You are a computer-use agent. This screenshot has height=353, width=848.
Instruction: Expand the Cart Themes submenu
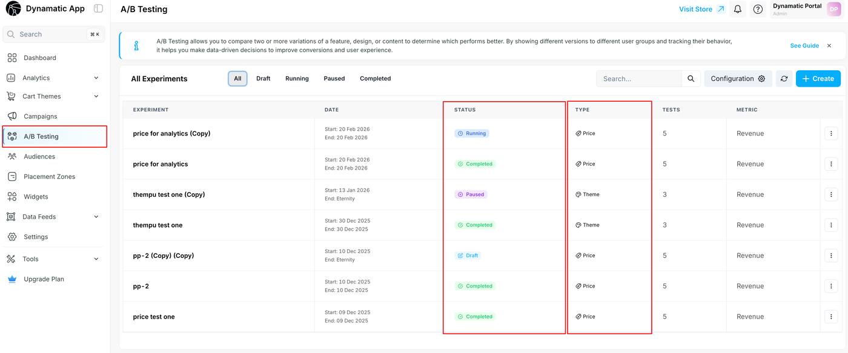(x=96, y=96)
